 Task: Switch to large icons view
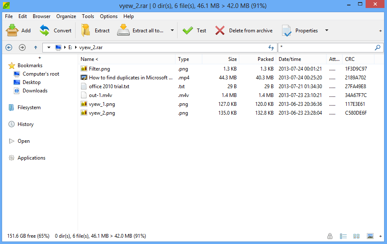356,236
